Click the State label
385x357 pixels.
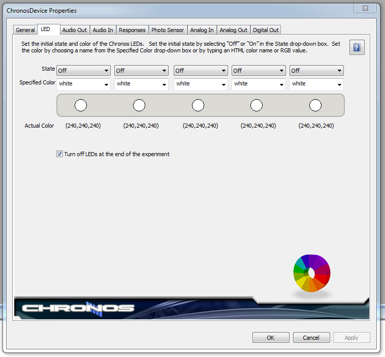click(48, 69)
